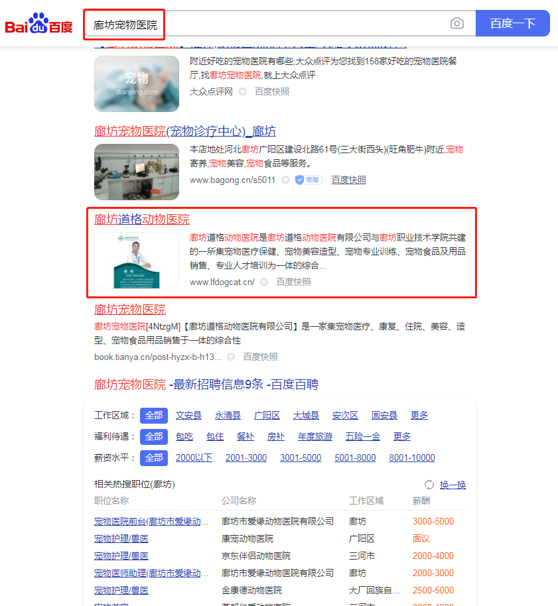Open the 廊坊宠物医院 tianya result title
Image resolution: width=558 pixels, height=606 pixels.
click(x=130, y=310)
